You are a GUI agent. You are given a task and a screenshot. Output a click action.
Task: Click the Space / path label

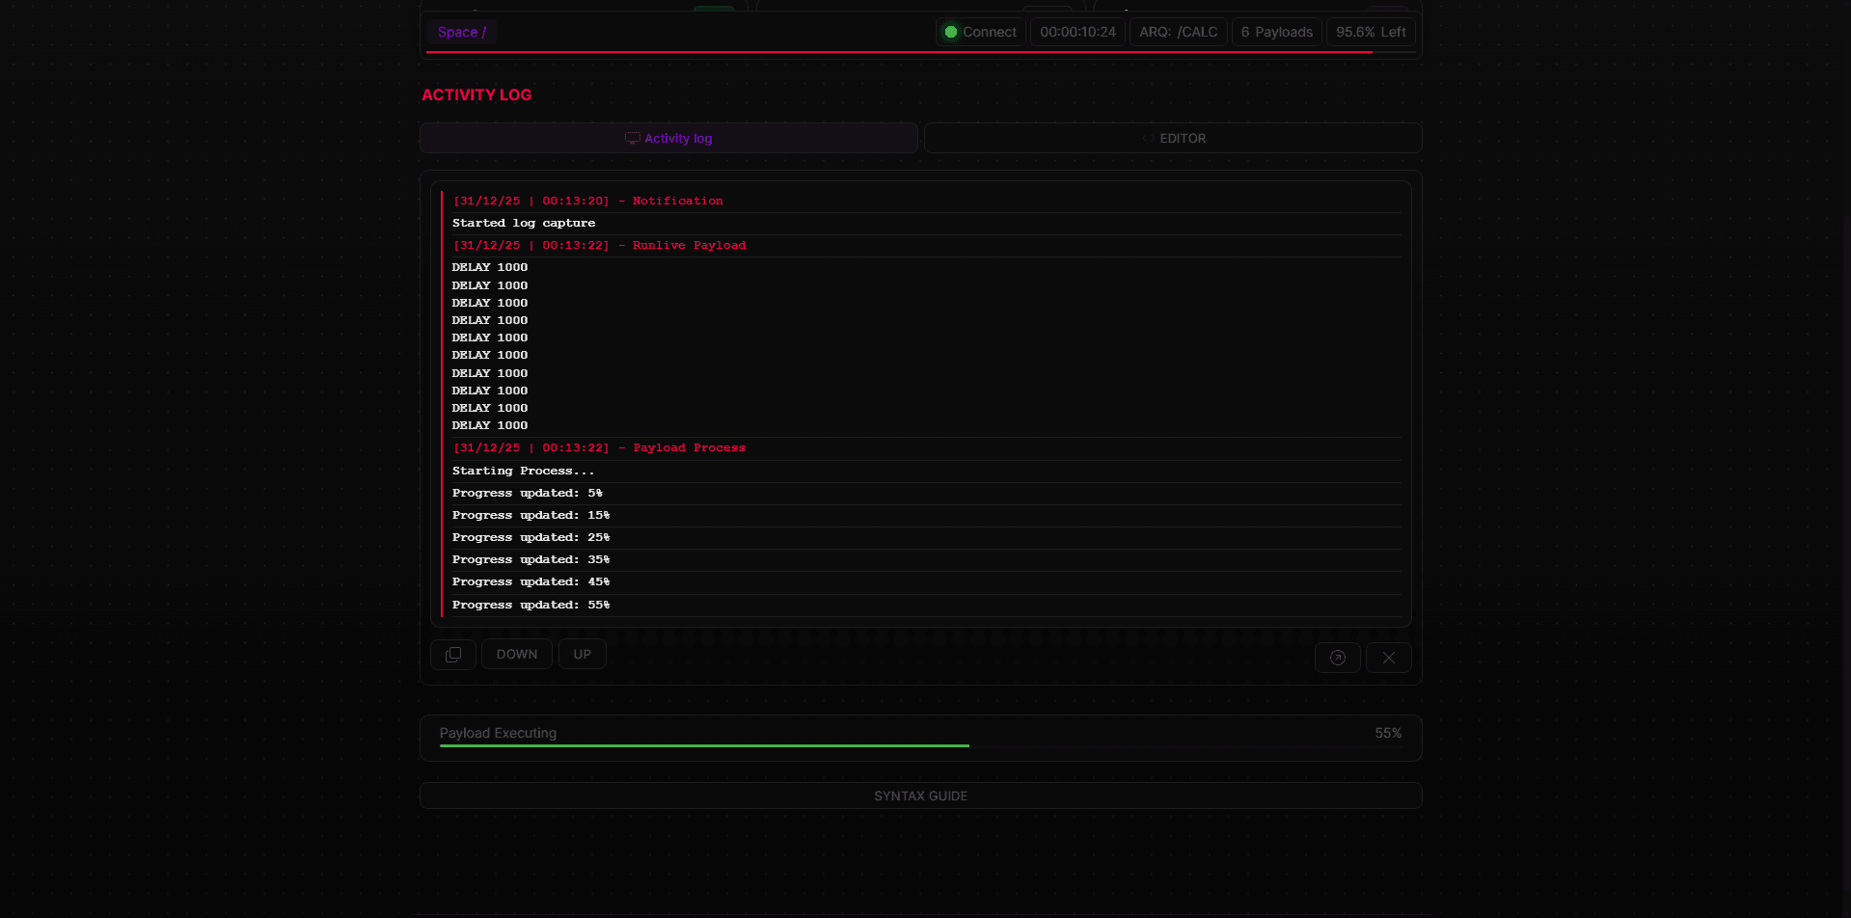coord(462,32)
